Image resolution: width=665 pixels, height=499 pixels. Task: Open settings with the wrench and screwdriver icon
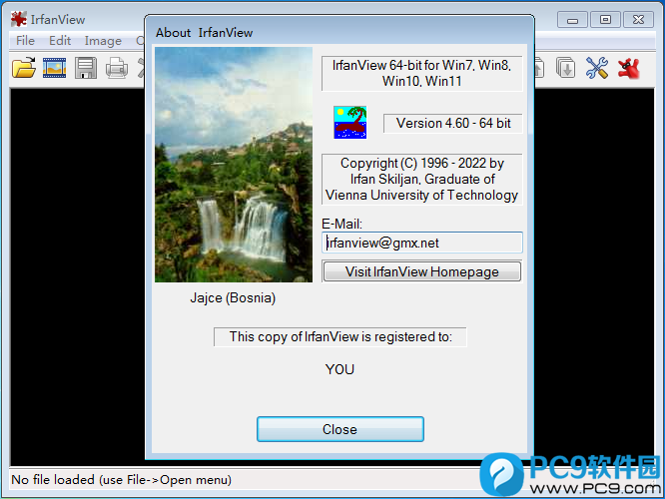pos(597,68)
